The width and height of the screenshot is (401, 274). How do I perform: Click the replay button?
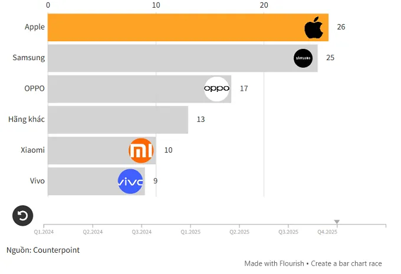(x=23, y=216)
